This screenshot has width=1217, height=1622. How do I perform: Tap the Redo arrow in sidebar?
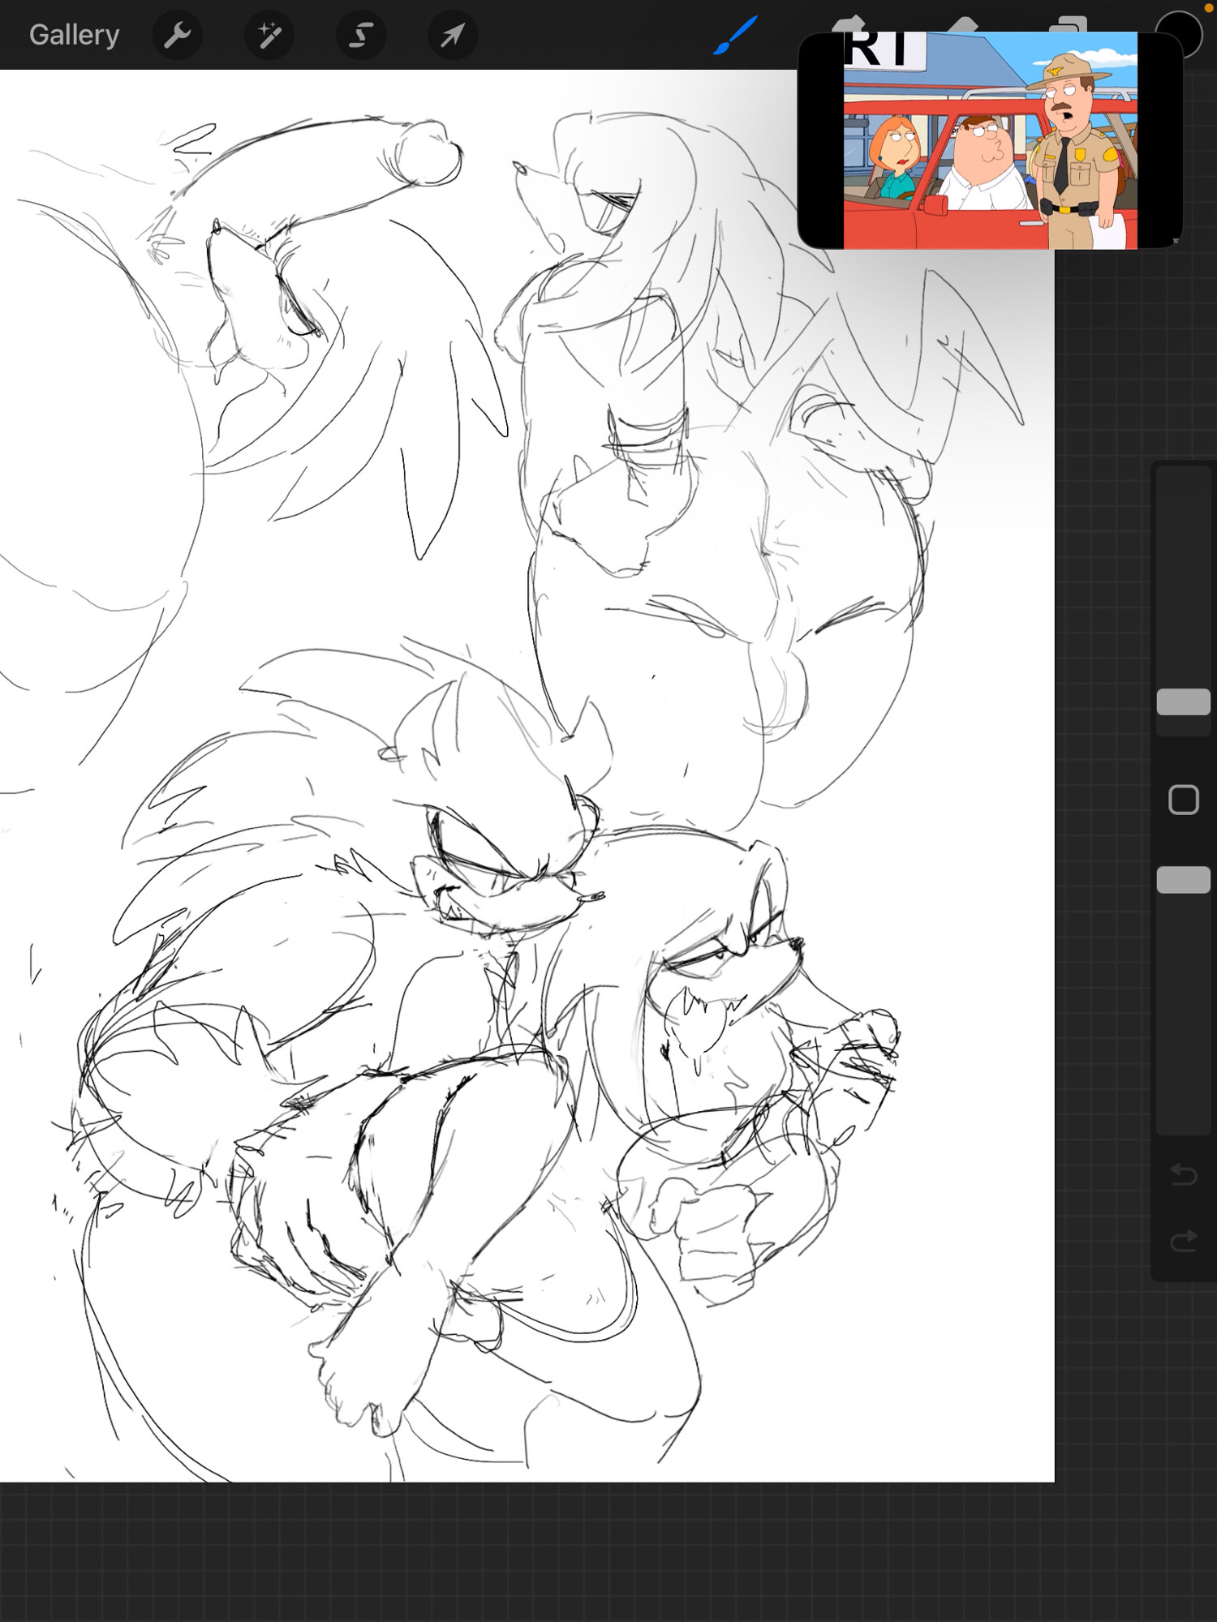[1183, 1240]
